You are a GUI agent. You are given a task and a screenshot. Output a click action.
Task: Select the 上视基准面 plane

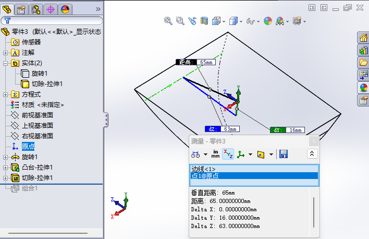tap(32, 126)
